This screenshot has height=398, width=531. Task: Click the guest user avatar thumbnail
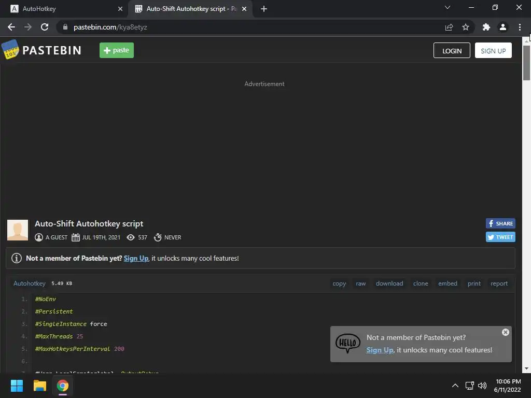pos(18,230)
